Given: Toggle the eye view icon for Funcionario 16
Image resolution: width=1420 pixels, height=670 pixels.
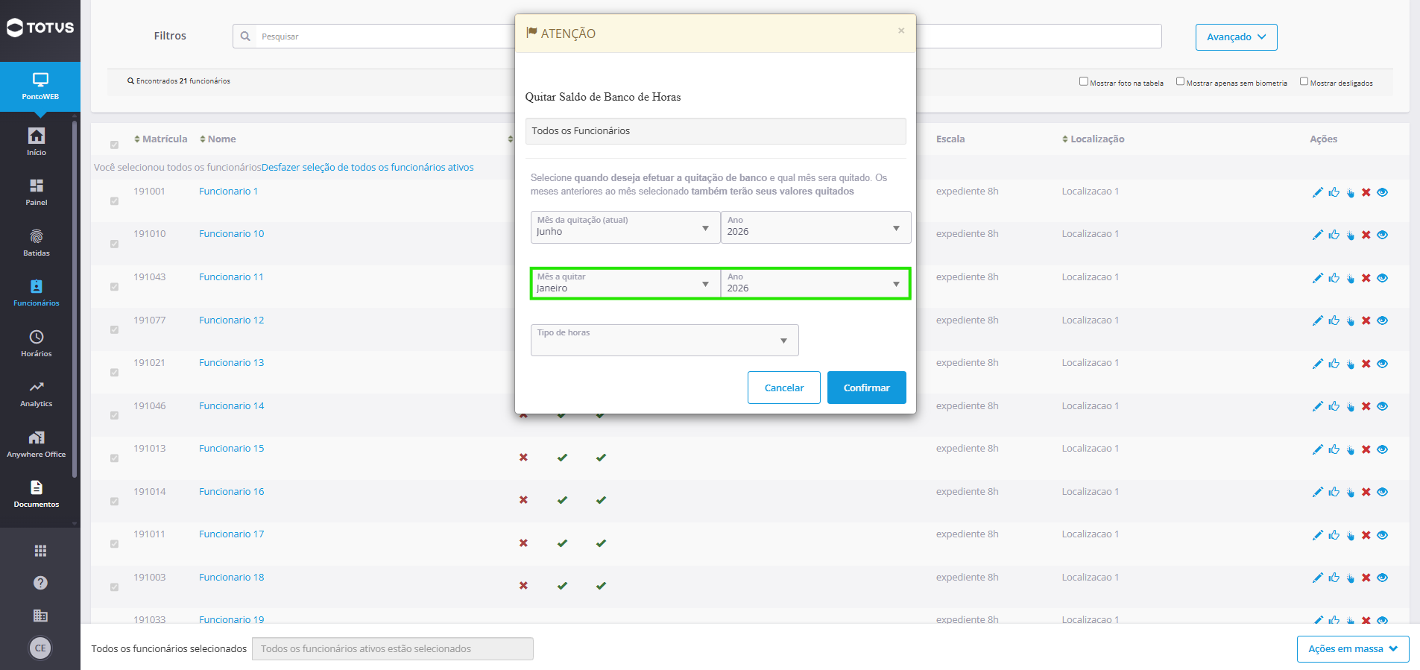Looking at the screenshot, I should (x=1382, y=492).
